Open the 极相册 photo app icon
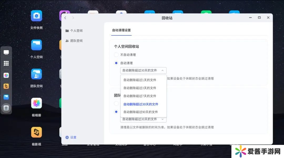The height and width of the screenshot is (158, 284). point(36,103)
